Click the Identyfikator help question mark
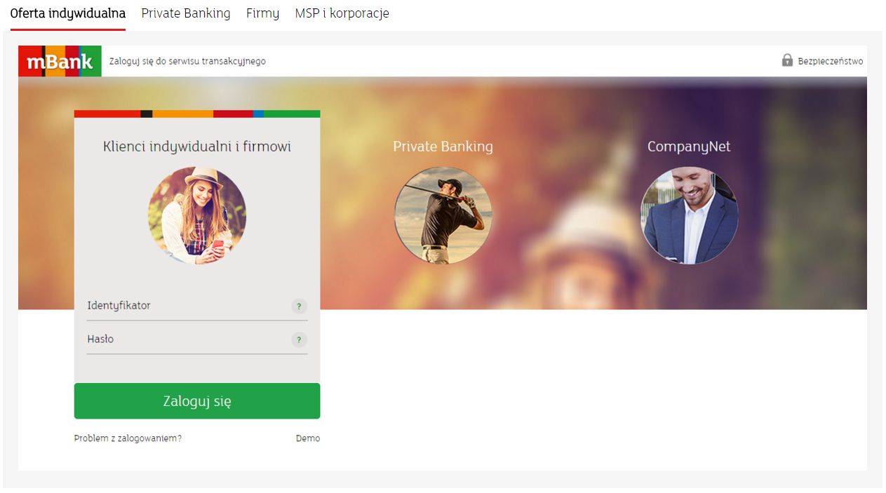The height and width of the screenshot is (493, 886). point(300,306)
